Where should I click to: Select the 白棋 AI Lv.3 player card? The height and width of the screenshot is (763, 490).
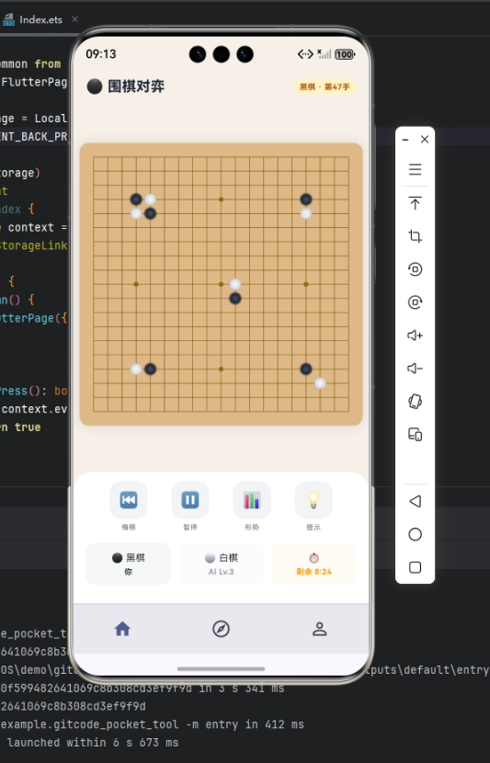[222, 564]
